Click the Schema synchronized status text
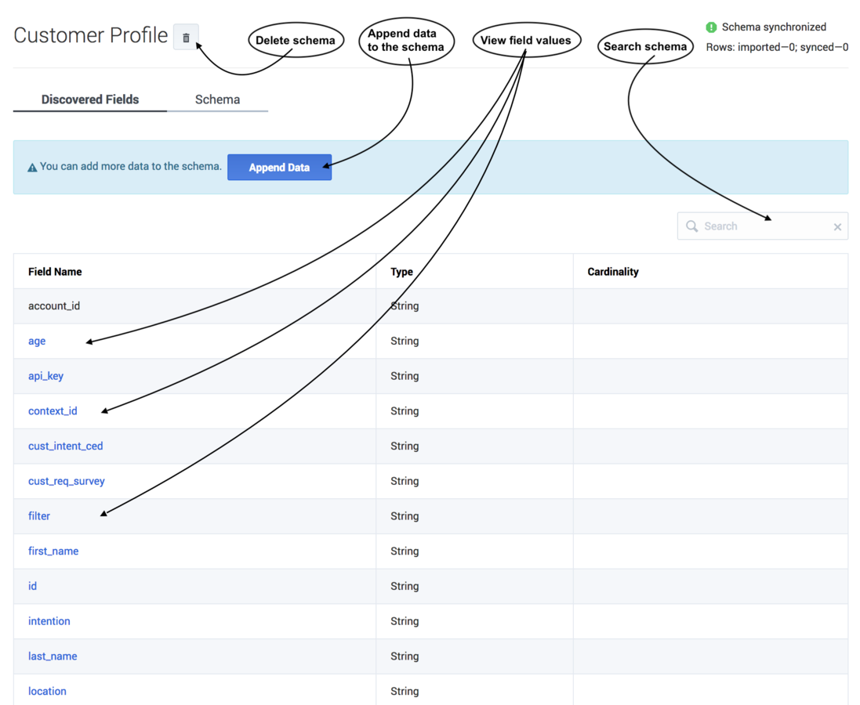The image size is (860, 705). coord(773,27)
